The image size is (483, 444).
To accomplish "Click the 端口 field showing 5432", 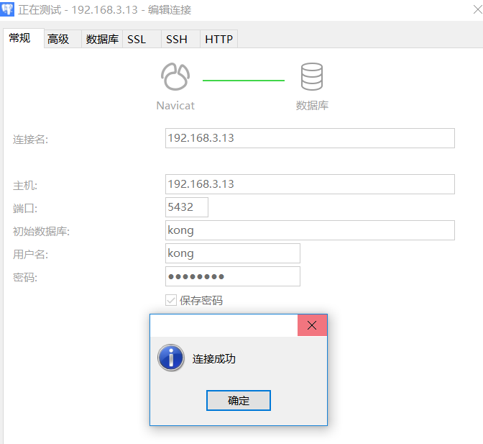I will 187,207.
